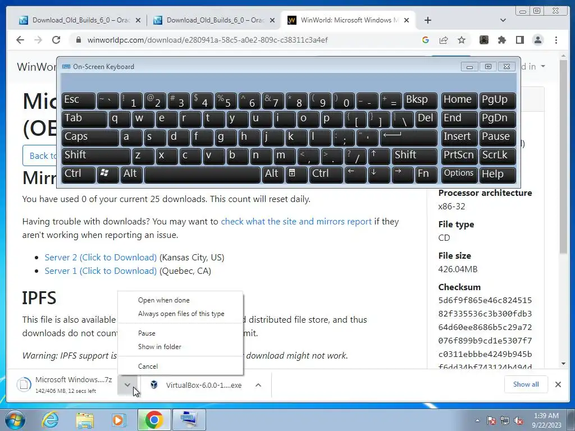The width and height of the screenshot is (575, 431).
Task: Switch to first Download_Old_Builds tab
Action: point(80,20)
